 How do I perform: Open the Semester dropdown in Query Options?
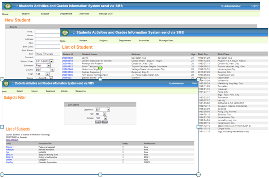coord(105,118)
